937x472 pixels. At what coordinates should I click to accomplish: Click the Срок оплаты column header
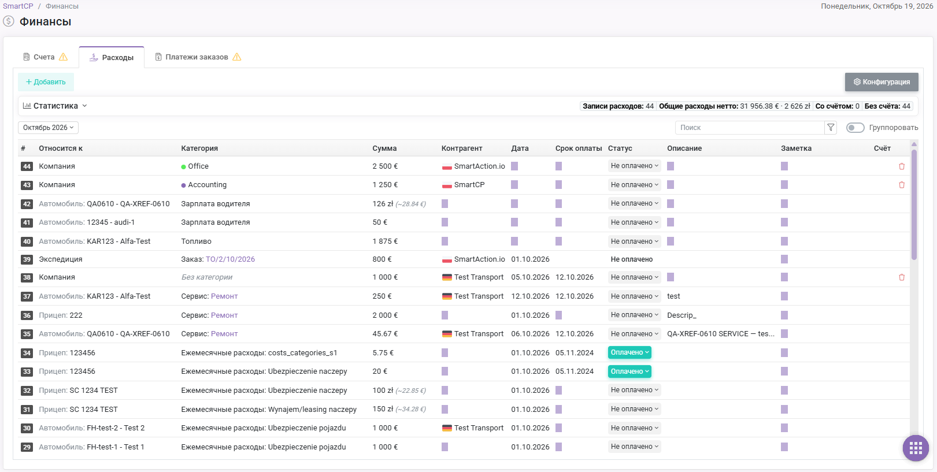coord(579,148)
